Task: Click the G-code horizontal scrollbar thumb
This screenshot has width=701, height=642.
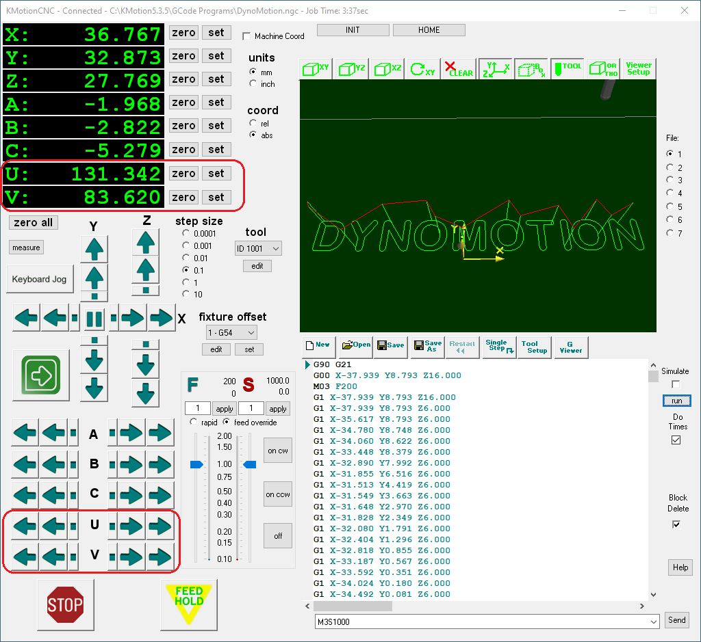Action: (353, 606)
